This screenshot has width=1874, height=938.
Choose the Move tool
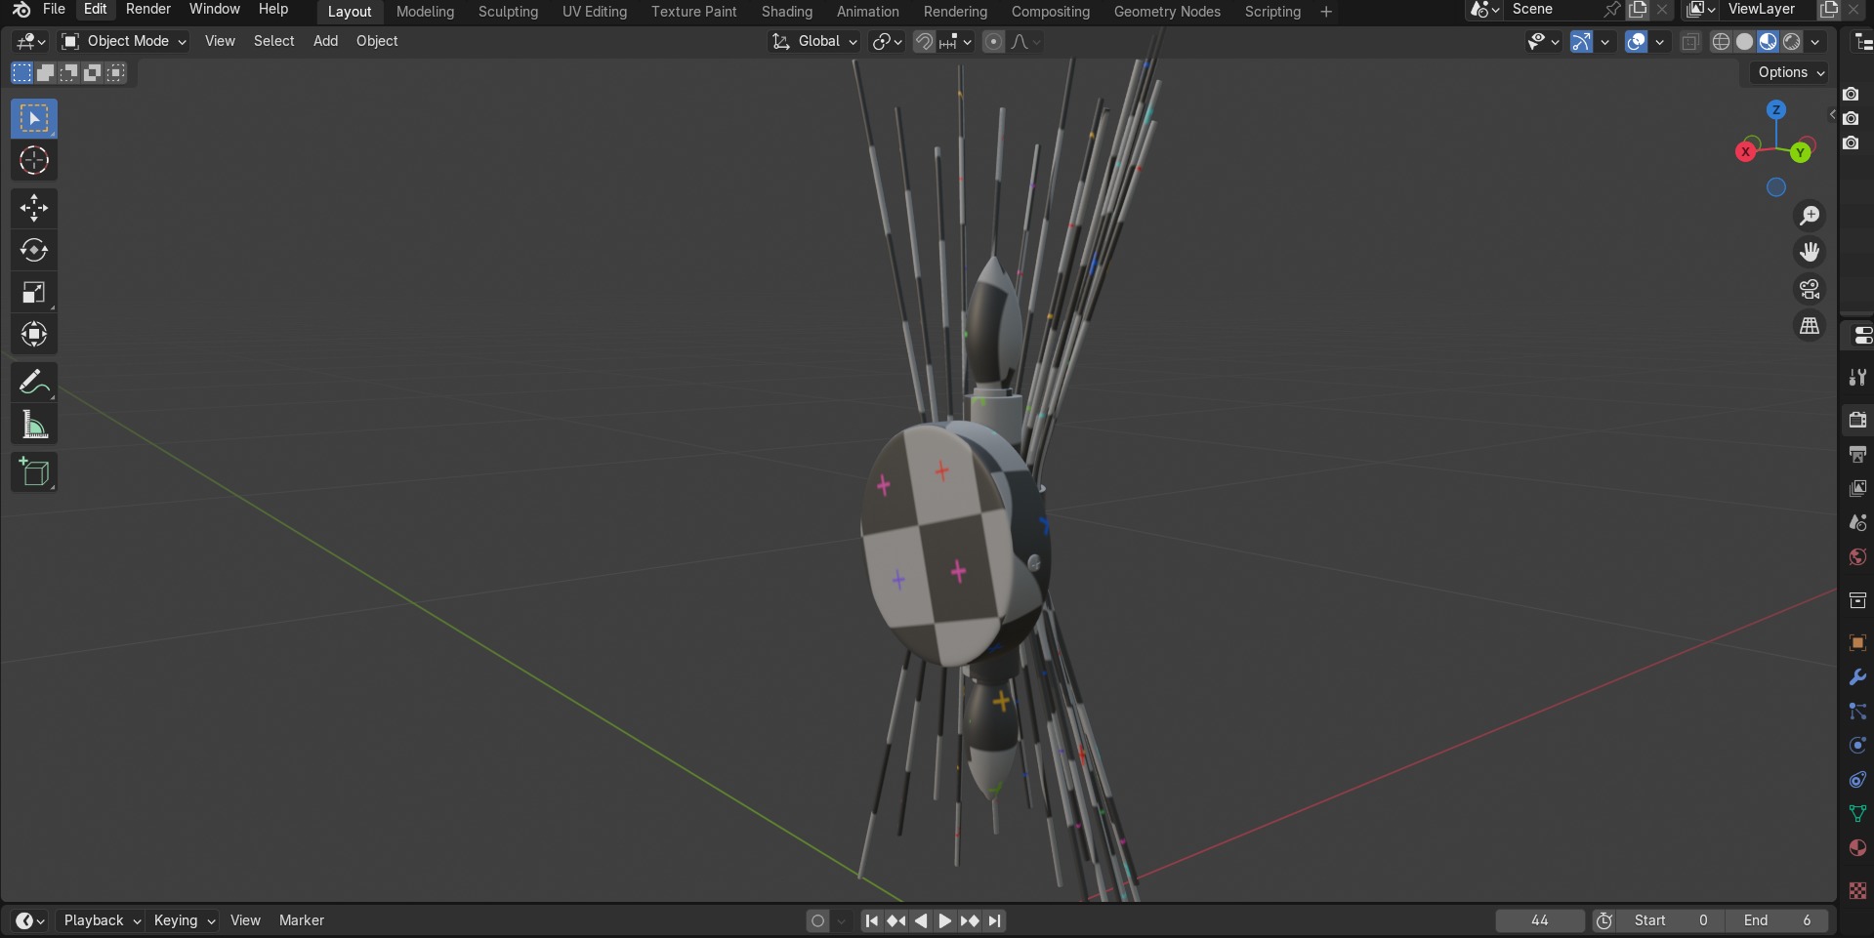tap(34, 208)
